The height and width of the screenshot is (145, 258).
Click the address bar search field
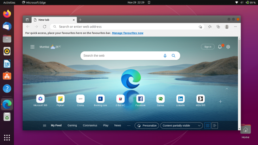(x=127, y=27)
